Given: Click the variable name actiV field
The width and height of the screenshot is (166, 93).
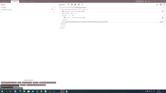Looking at the screenshot, I should [80, 9].
